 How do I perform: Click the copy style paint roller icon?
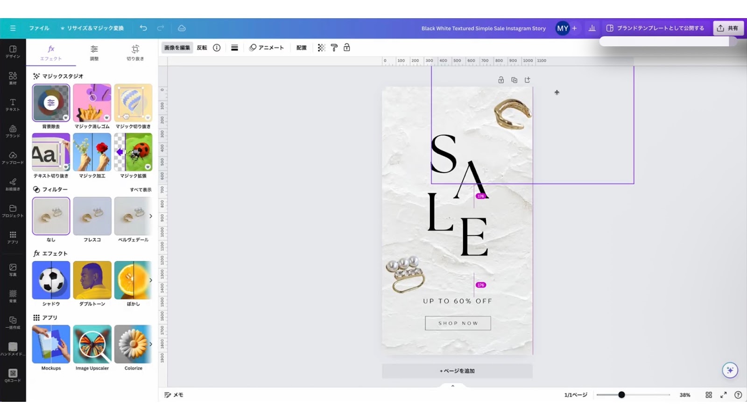pos(334,48)
